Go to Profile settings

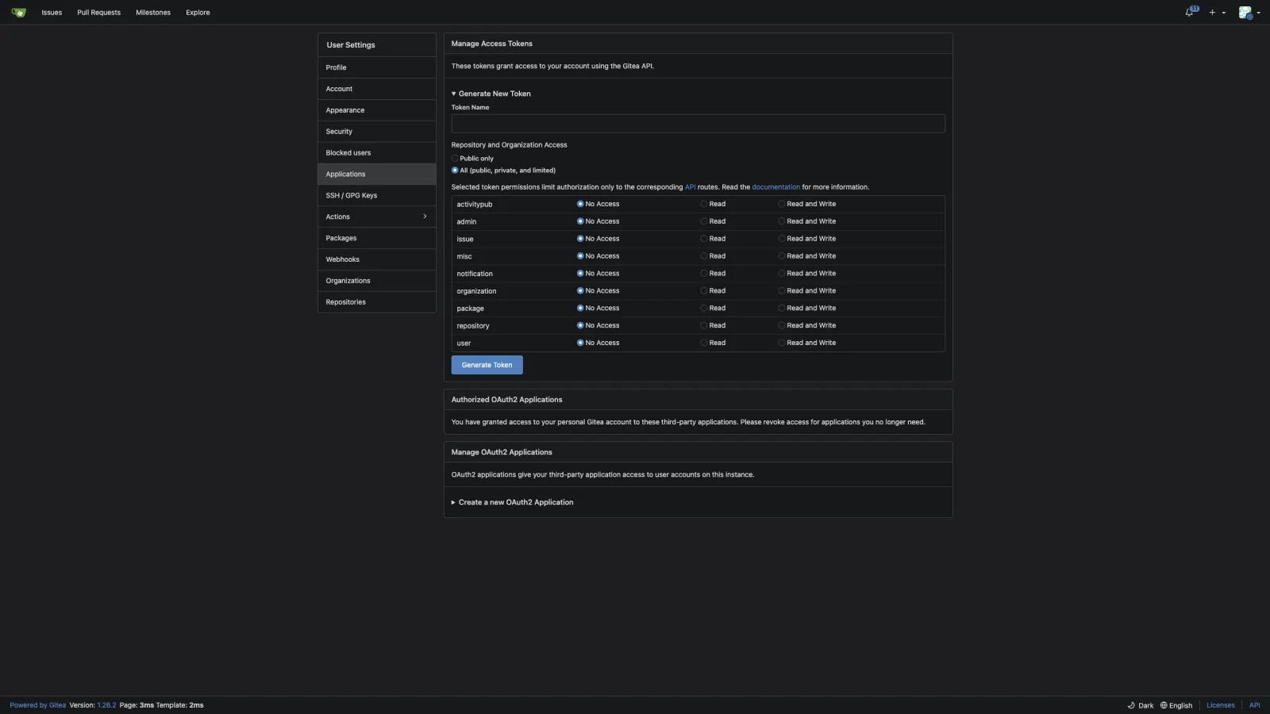pyautogui.click(x=377, y=67)
